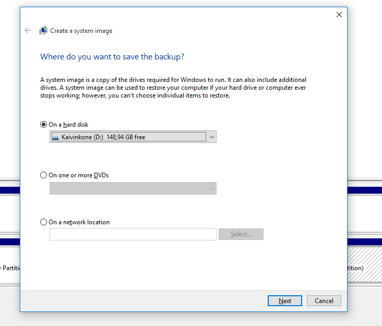The height and width of the screenshot is (326, 382).
Task: Focus the network location text field
Action: (x=133, y=234)
